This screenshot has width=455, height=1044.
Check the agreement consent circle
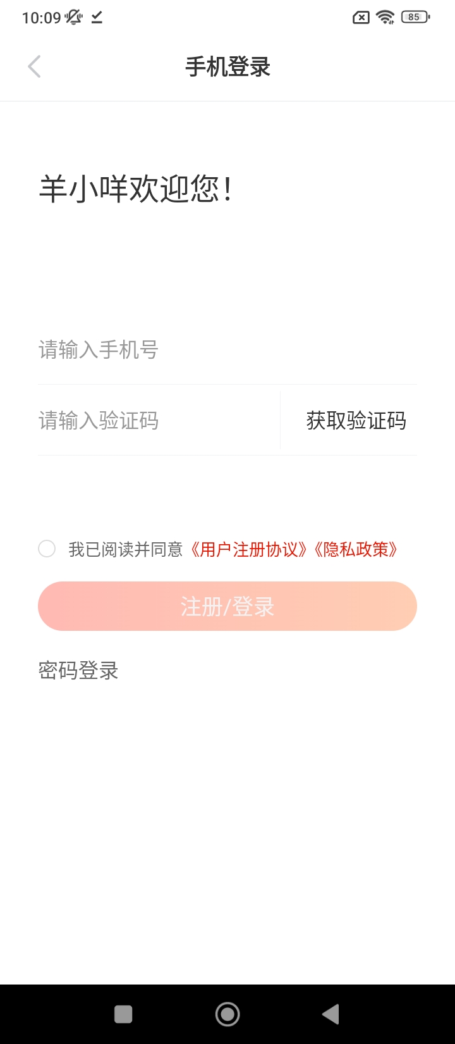[x=47, y=549]
